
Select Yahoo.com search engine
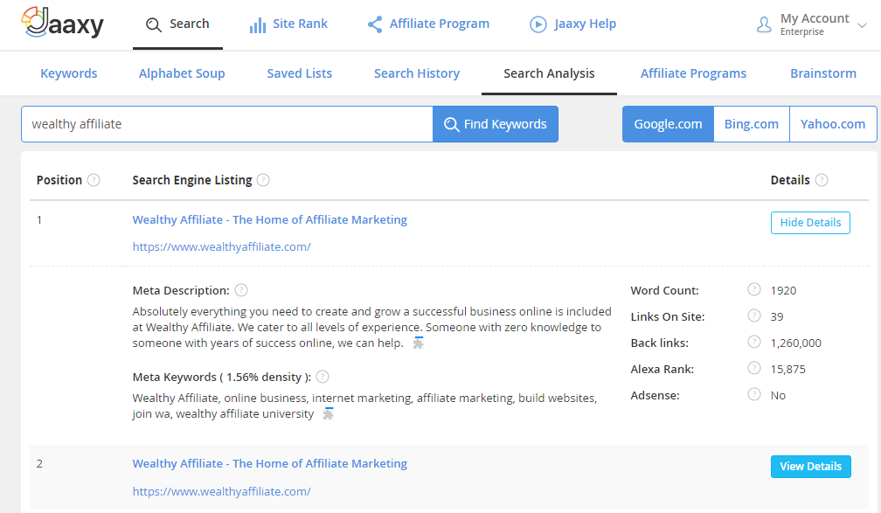click(x=833, y=124)
